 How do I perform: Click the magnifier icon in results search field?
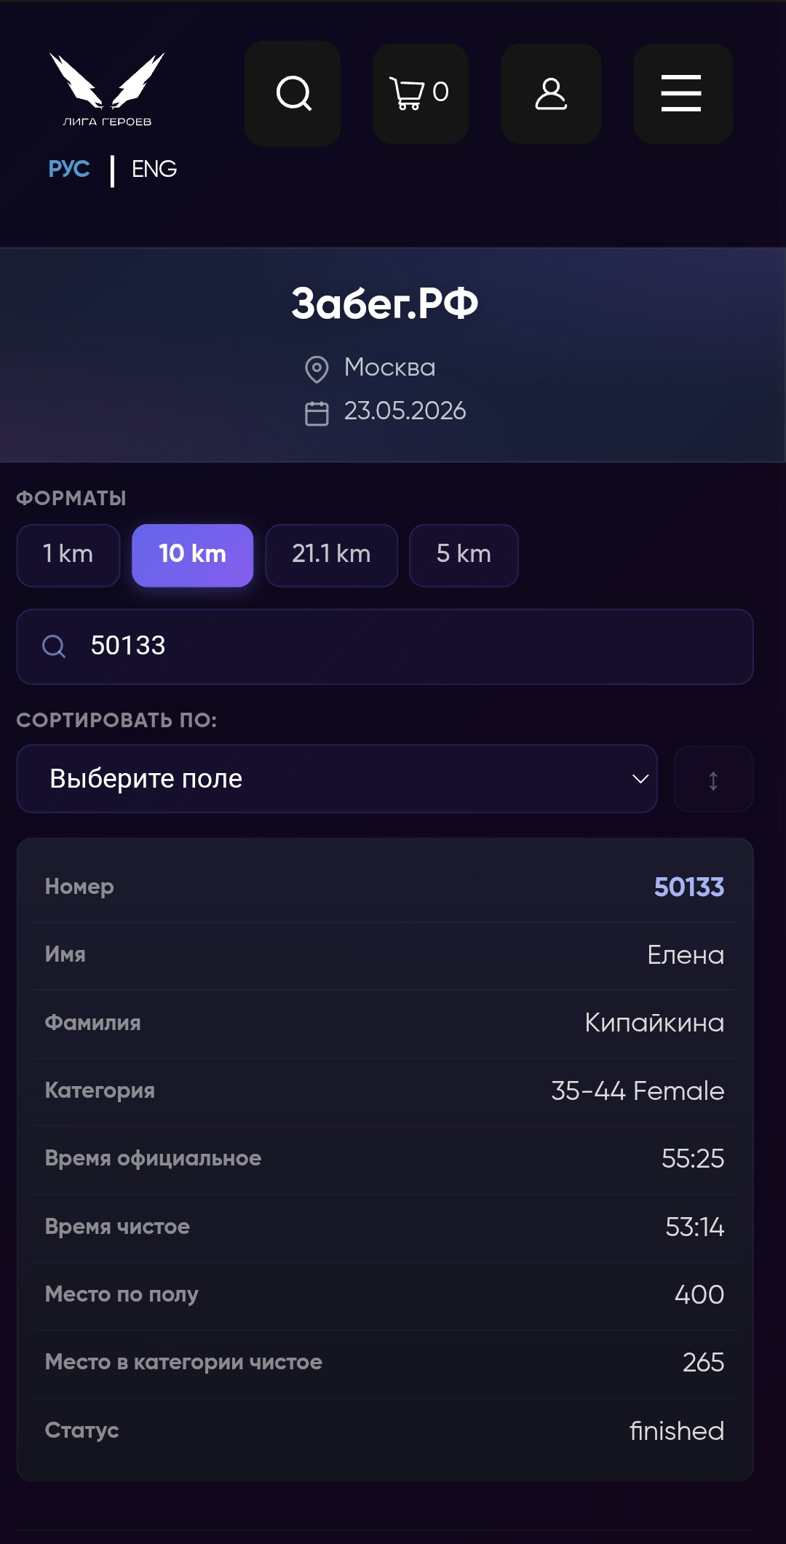tap(54, 646)
